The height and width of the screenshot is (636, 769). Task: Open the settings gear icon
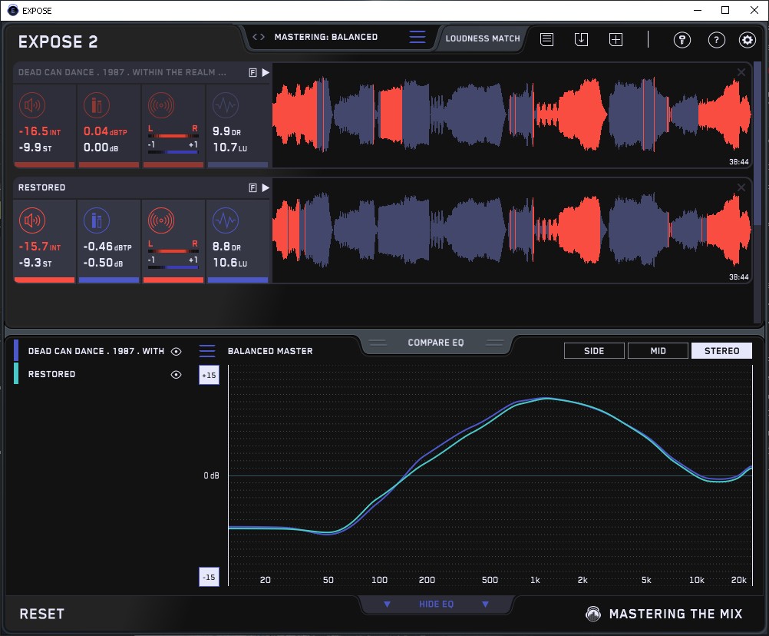coord(748,40)
